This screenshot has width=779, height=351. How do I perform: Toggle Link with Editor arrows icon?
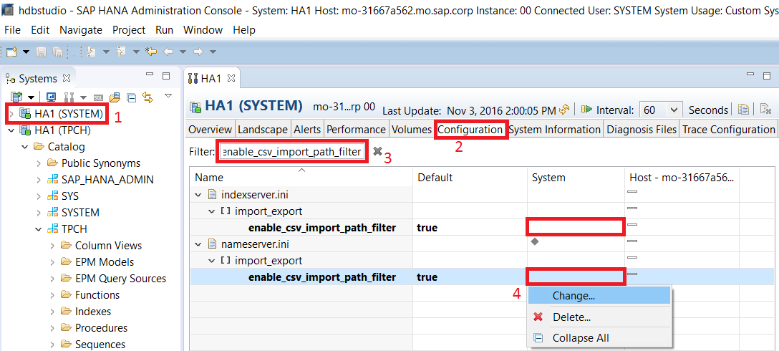[147, 97]
